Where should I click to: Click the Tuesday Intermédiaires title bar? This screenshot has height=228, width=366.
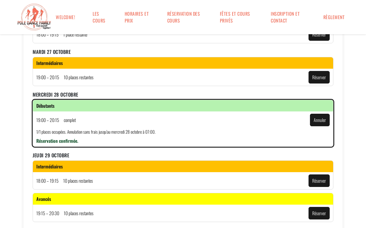coord(183,63)
